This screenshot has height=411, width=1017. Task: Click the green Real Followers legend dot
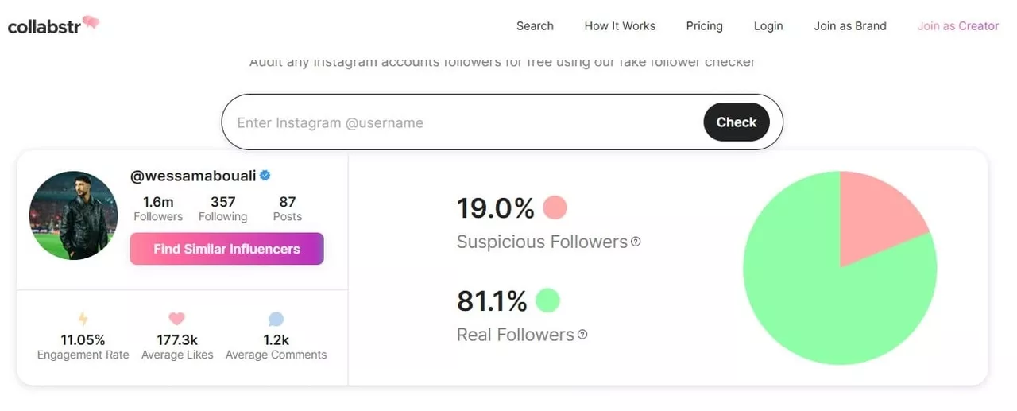click(x=547, y=301)
